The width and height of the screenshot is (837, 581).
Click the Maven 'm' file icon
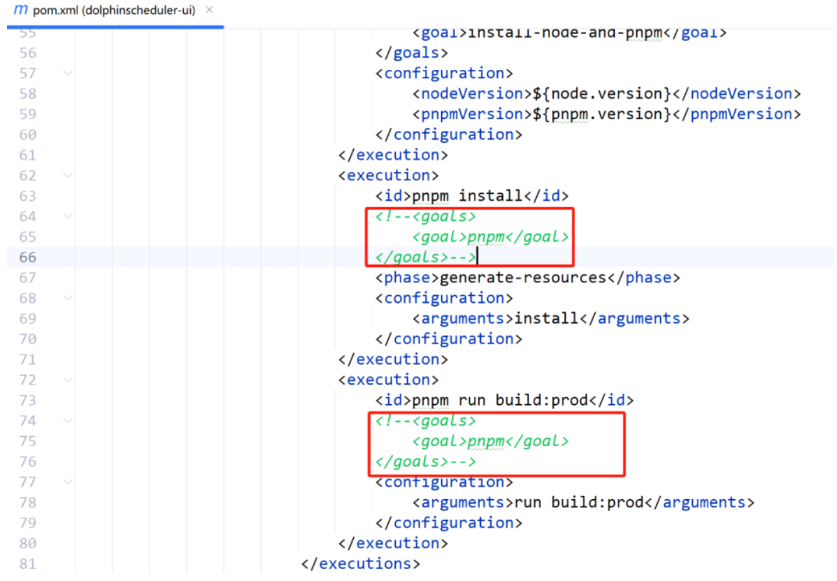[21, 10]
